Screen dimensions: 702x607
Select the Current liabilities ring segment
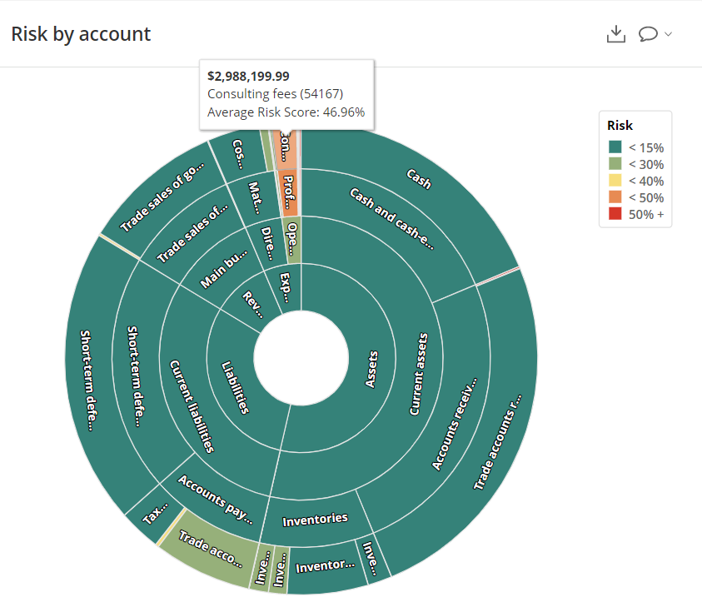click(192, 404)
